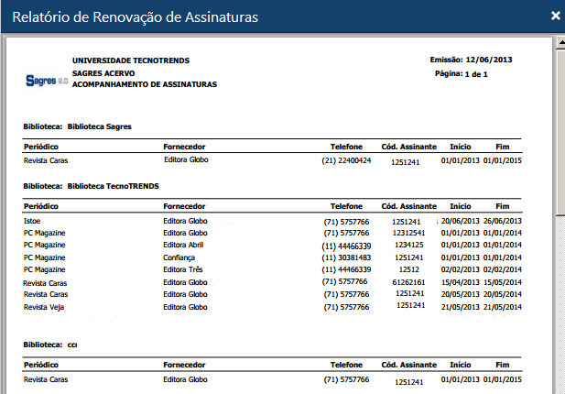This screenshot has height=394, width=565.
Task: Click the Istoe periodical row
Action: tap(33, 221)
